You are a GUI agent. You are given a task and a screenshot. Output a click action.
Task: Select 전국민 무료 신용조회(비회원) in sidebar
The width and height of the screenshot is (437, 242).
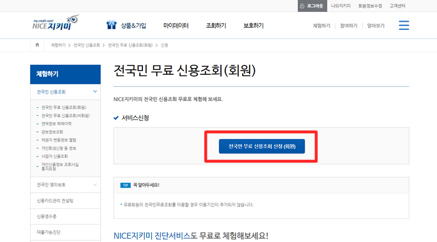coord(66,115)
